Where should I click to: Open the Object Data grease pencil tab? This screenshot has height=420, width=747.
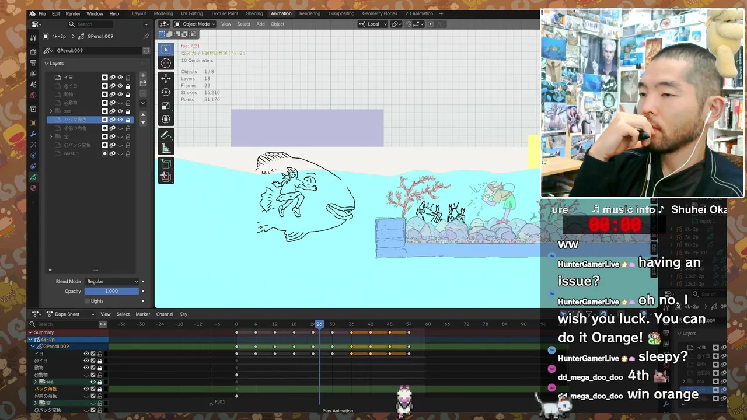(x=33, y=177)
